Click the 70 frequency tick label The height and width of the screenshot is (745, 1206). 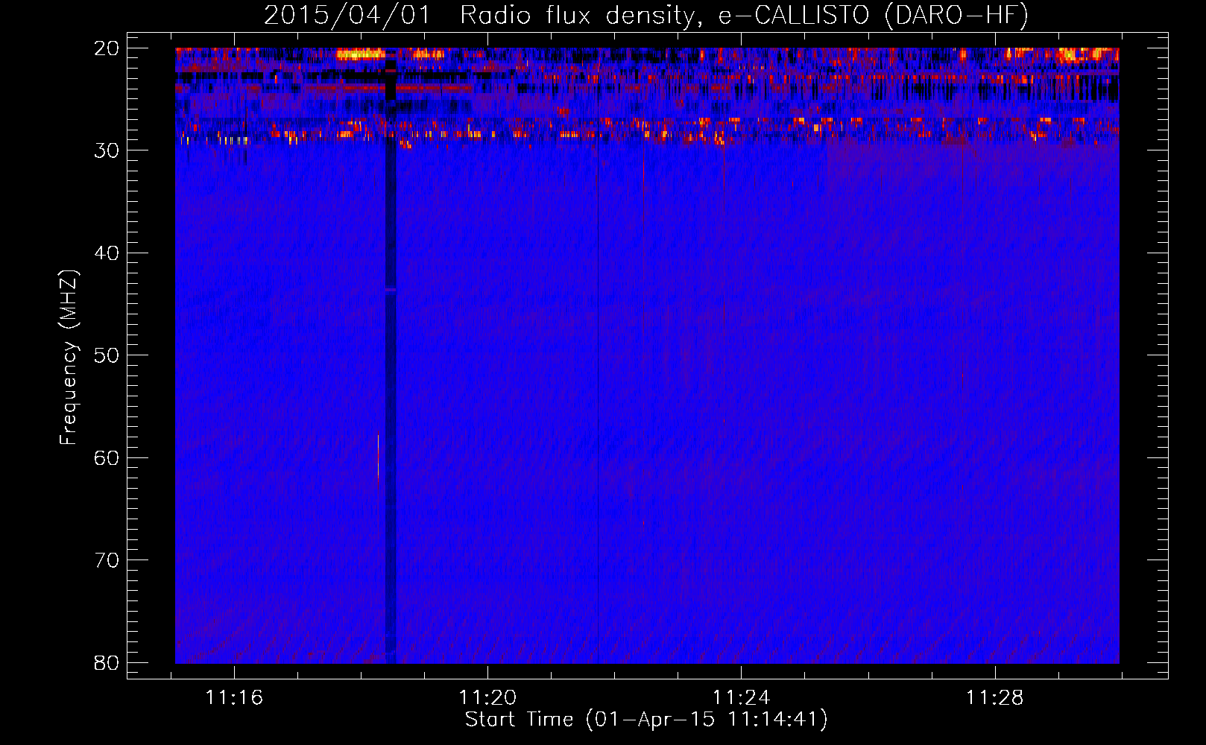tap(107, 561)
